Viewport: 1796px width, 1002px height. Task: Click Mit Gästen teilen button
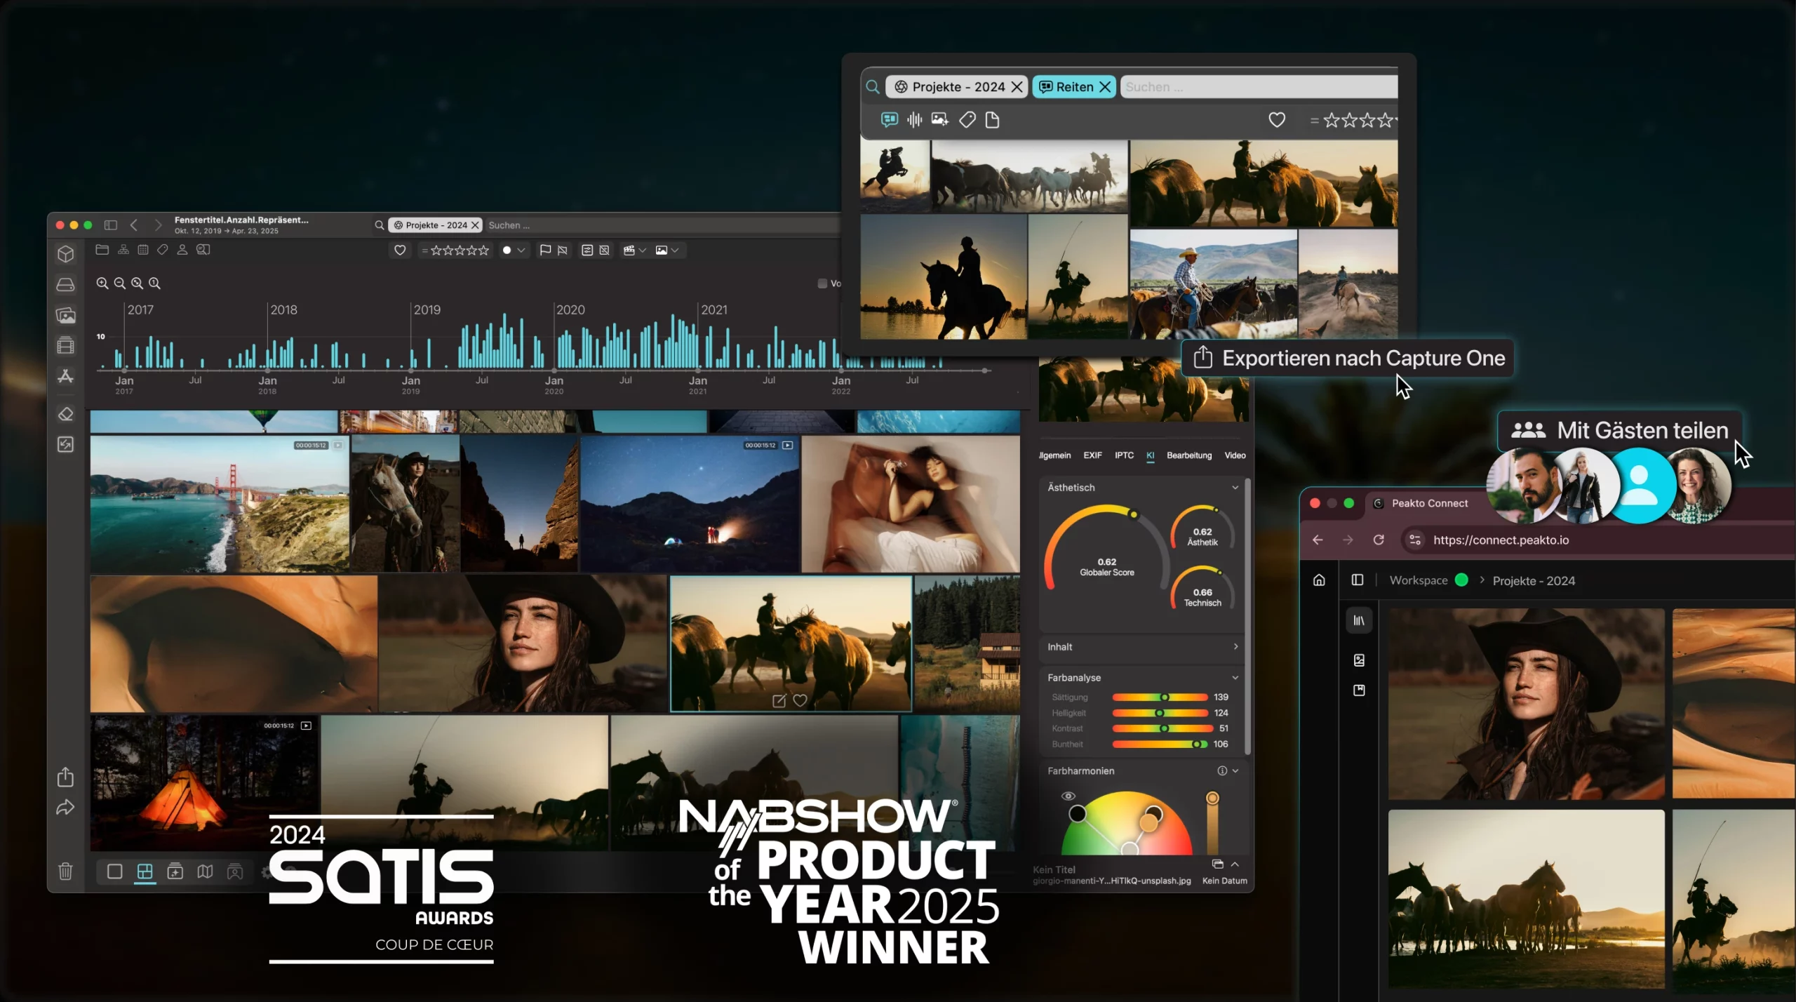coord(1619,430)
